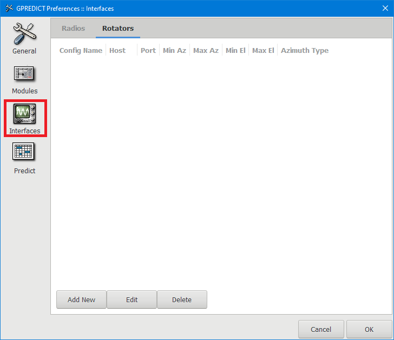
Task: Sort by Max Az column header
Action: click(206, 50)
